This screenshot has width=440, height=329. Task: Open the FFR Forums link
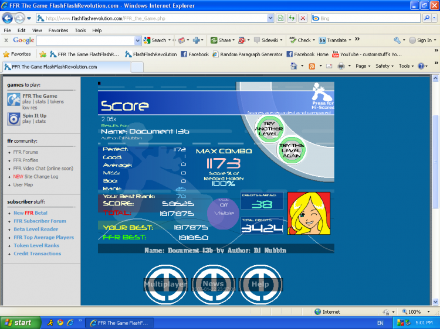(x=25, y=152)
